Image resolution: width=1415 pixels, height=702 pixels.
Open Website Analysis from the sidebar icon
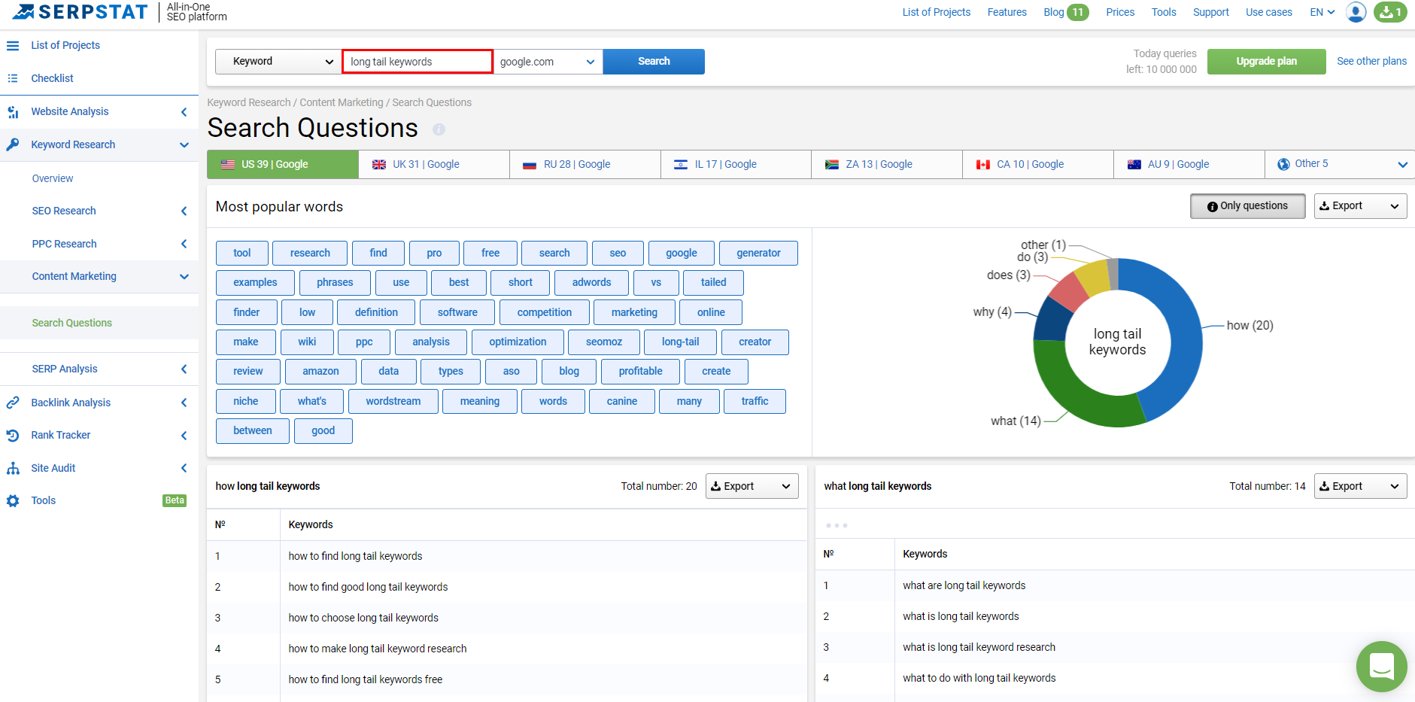click(14, 111)
